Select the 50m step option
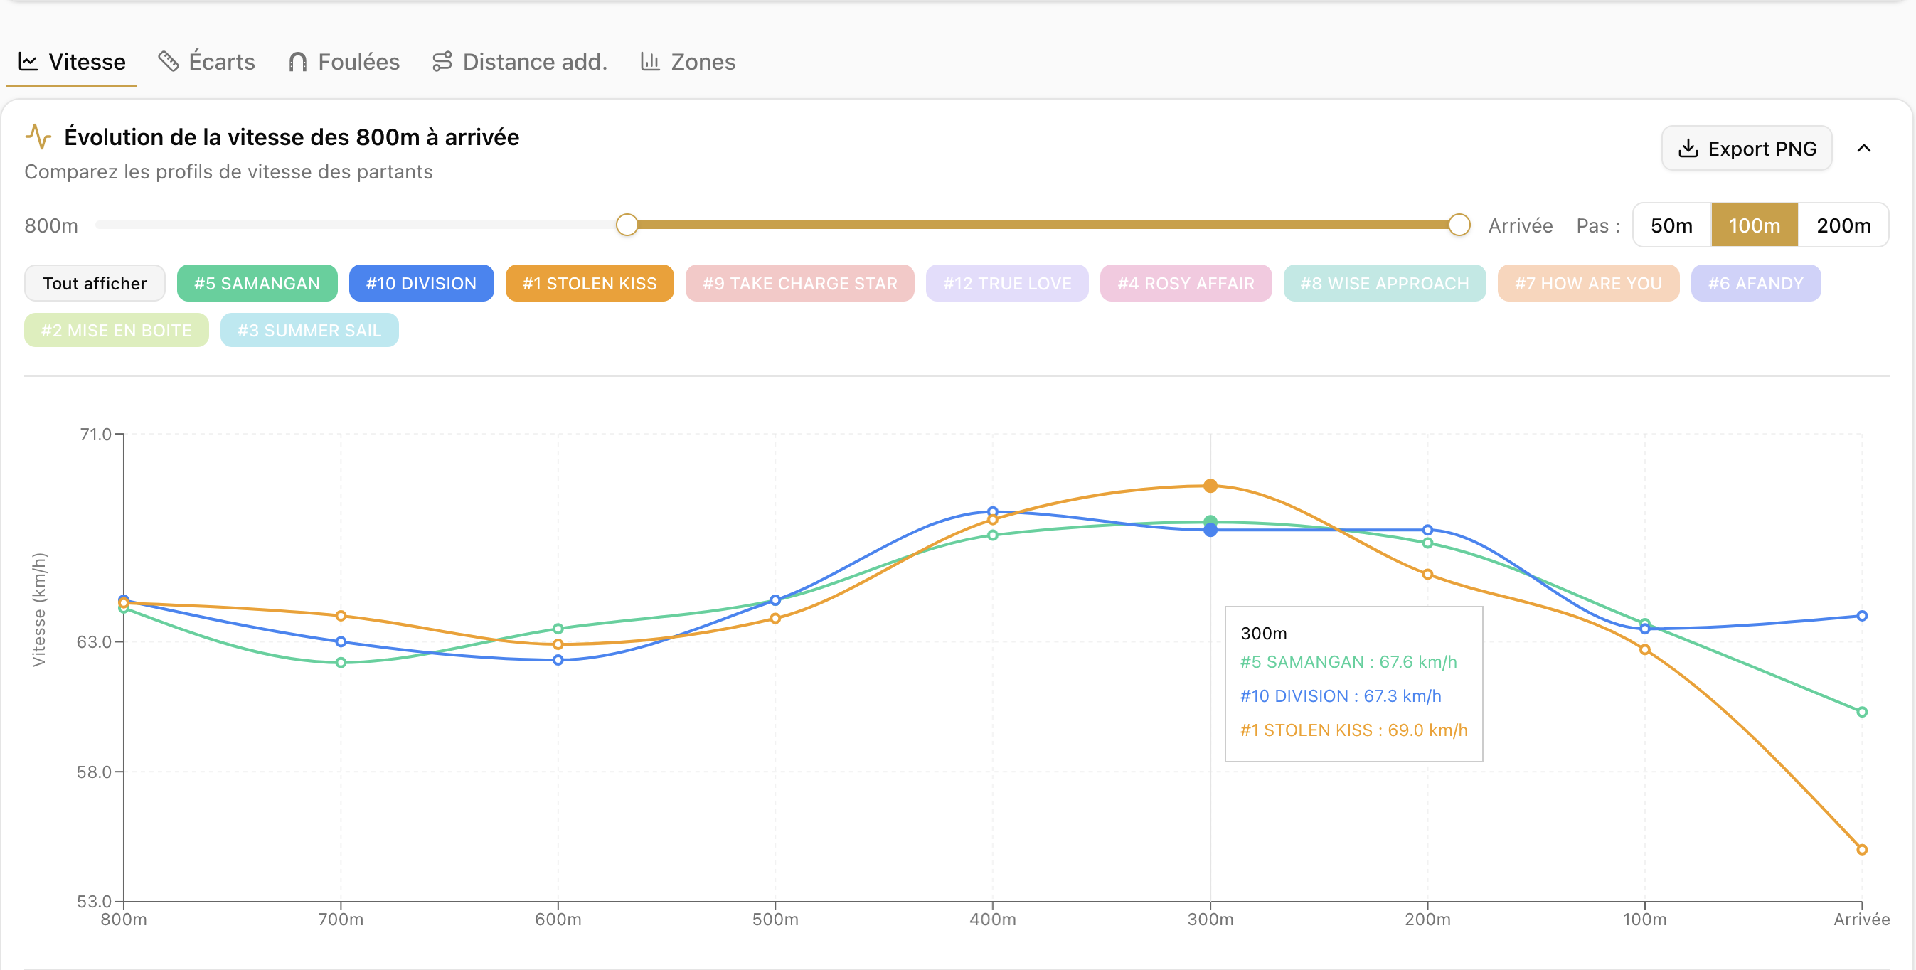The height and width of the screenshot is (970, 1916). pyautogui.click(x=1671, y=225)
